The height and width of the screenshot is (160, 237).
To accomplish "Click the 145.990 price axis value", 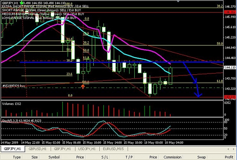I will pyautogui.click(x=230, y=17).
